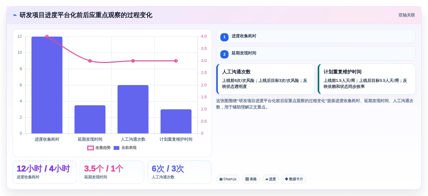This screenshot has width=428, height=196.
Task: Click number 2 badge for 延期发现时间
Action: (224, 54)
